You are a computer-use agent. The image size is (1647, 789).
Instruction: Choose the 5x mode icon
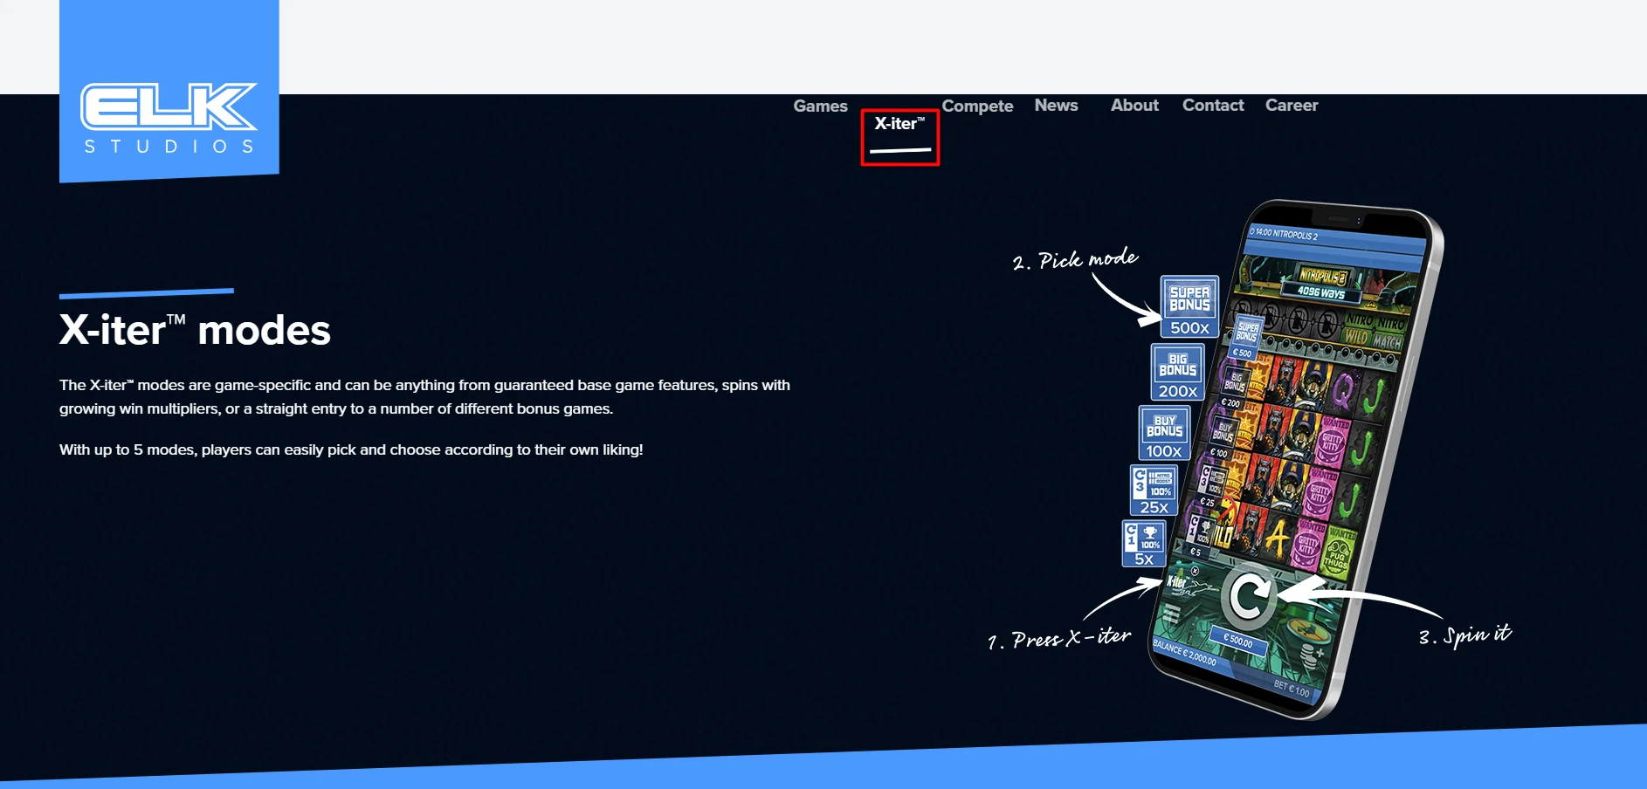(x=1144, y=543)
